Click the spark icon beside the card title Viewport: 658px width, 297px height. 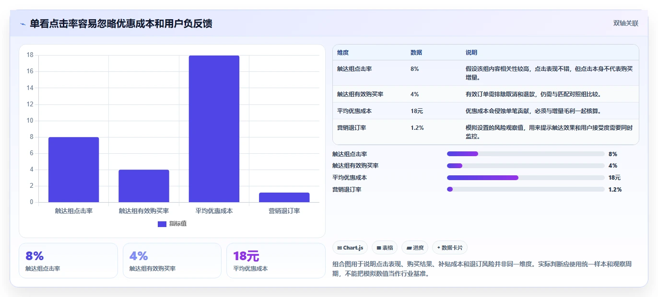pyautogui.click(x=23, y=24)
